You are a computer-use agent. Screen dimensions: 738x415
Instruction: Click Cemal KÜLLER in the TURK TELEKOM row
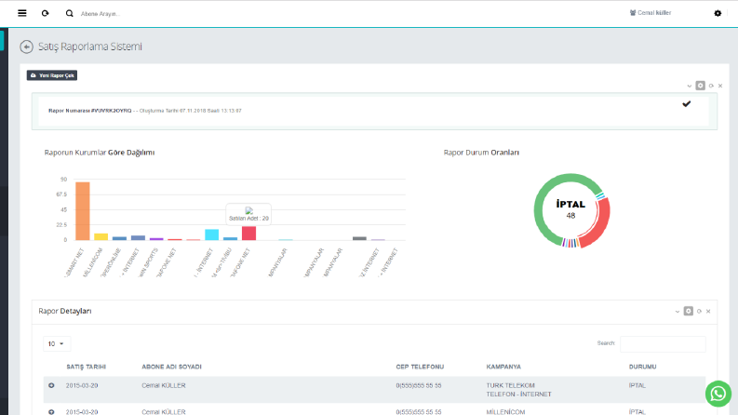coord(164,385)
